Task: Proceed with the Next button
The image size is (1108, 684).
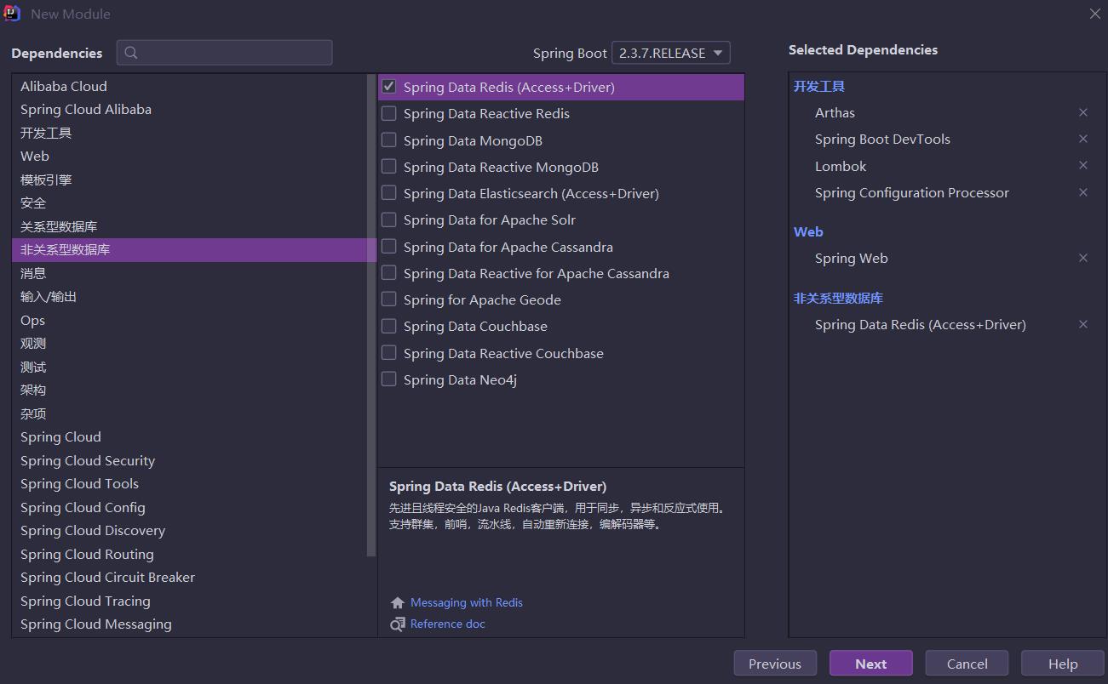Action: click(871, 664)
